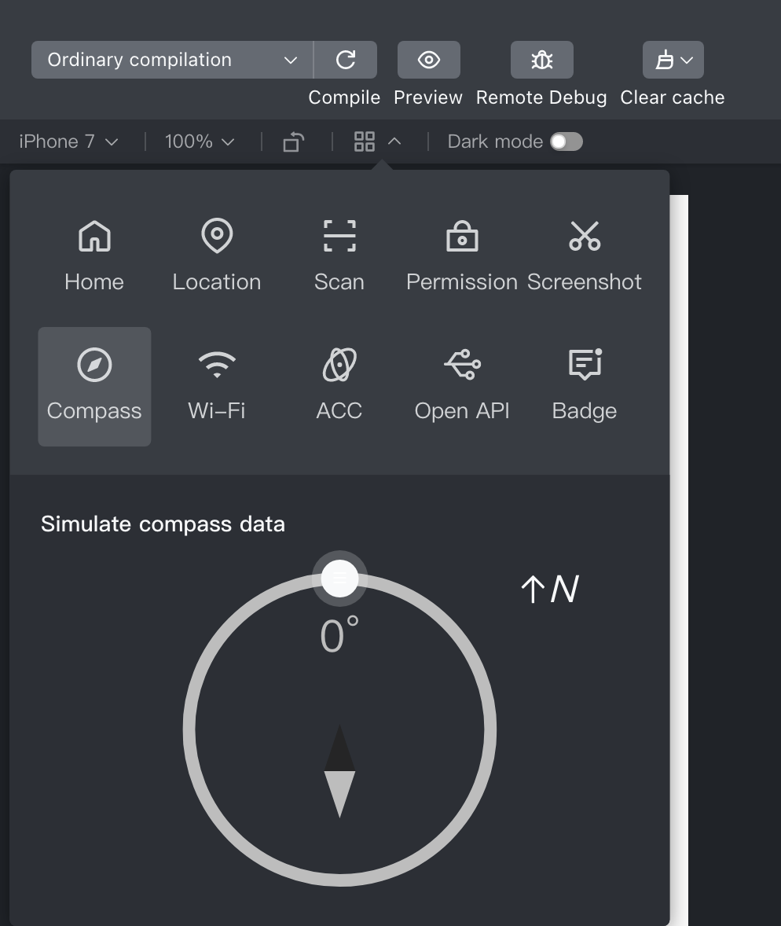Screen dimensions: 781x926
Task: Open the 100% zoom level dropdown
Action: click(x=200, y=141)
